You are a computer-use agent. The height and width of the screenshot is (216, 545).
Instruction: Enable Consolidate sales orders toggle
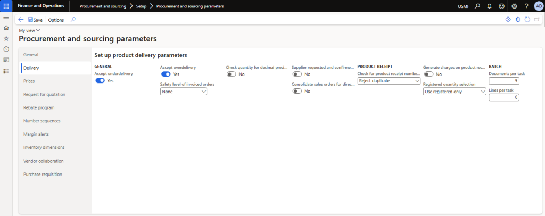click(x=298, y=92)
